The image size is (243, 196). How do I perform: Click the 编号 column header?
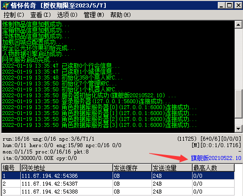pos(11,168)
